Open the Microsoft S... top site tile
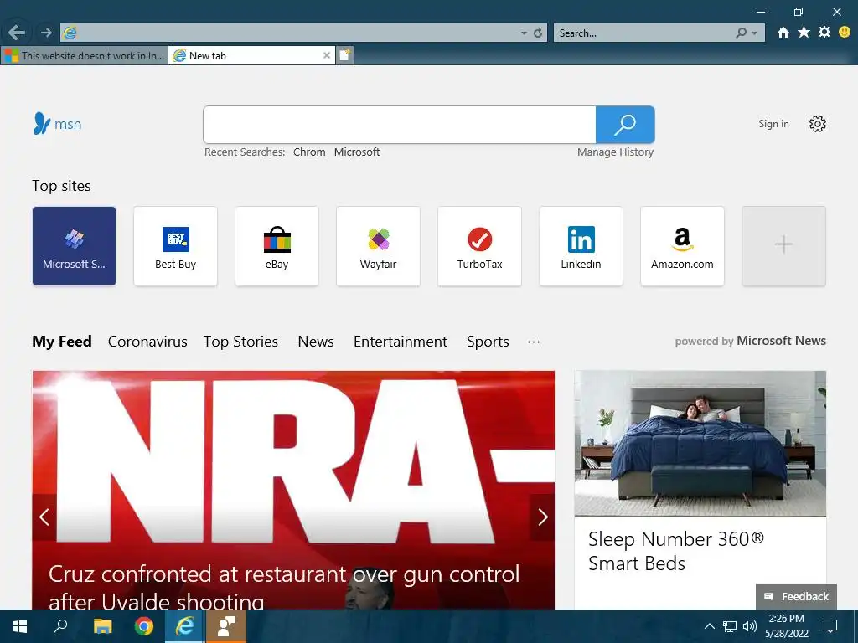Image resolution: width=858 pixels, height=643 pixels. point(74,246)
